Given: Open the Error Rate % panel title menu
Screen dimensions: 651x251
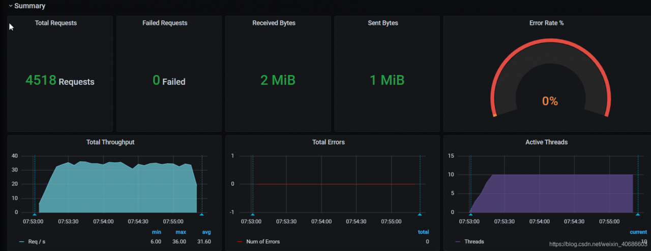Looking at the screenshot, I should pos(547,23).
